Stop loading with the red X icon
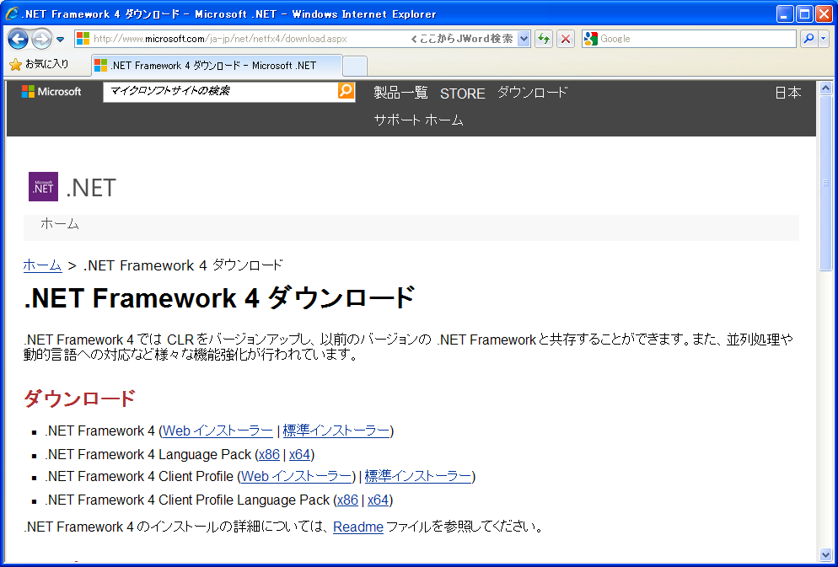Viewport: 838px width, 567px height. click(x=566, y=39)
